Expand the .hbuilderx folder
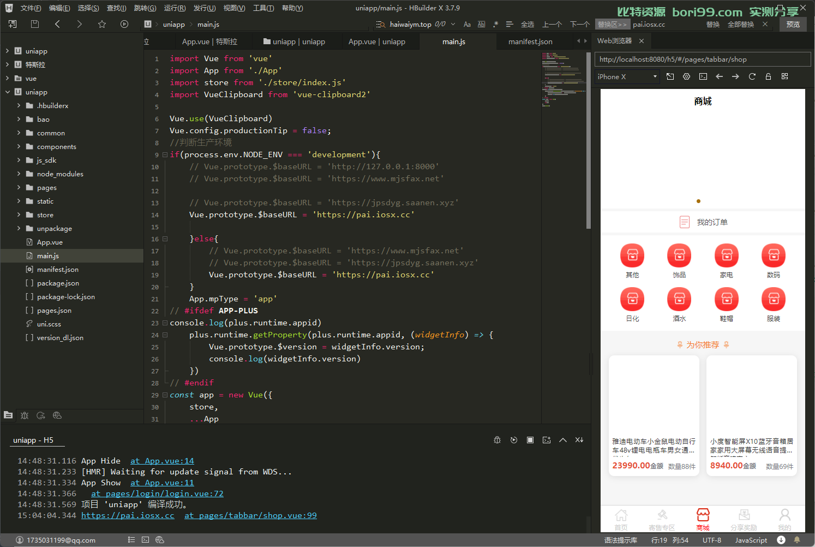Viewport: 815px width, 547px height. (x=19, y=105)
